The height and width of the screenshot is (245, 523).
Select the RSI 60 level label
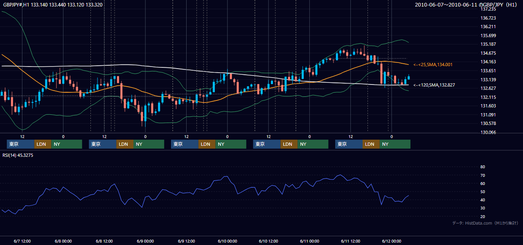(482, 183)
